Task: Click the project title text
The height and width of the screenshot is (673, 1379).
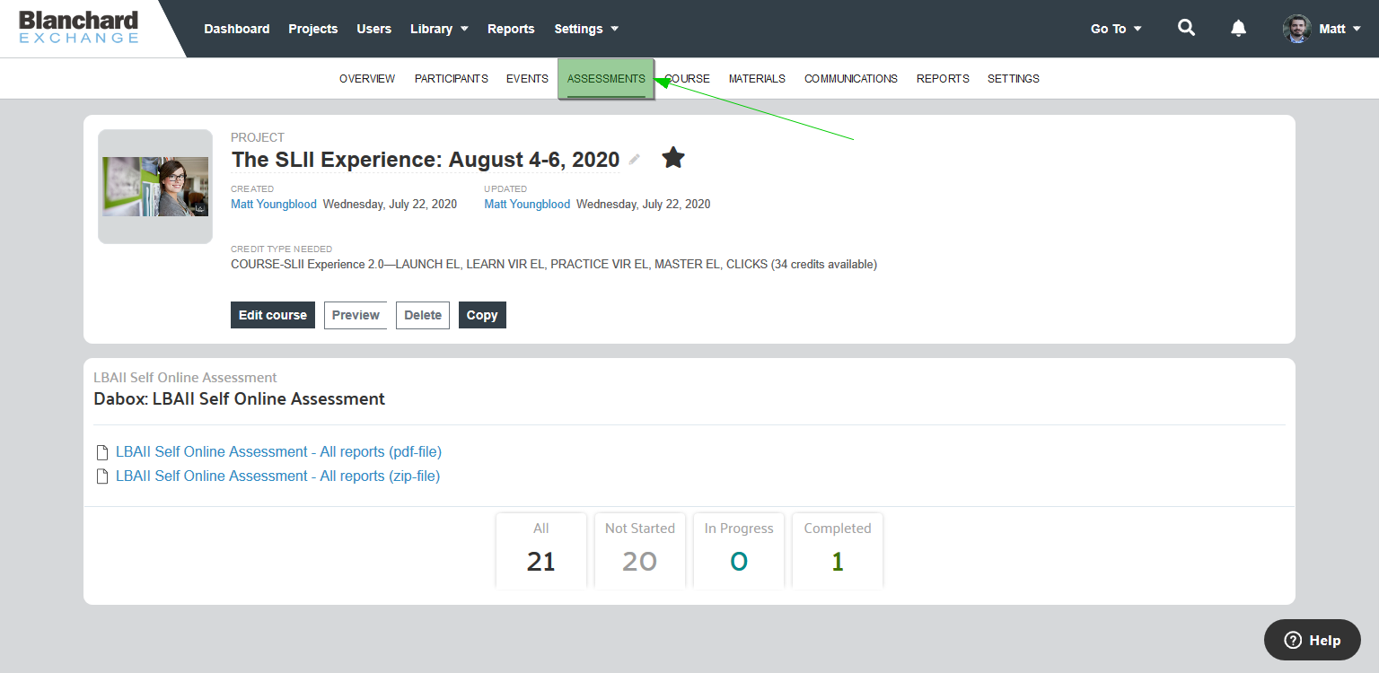Action: pos(426,160)
